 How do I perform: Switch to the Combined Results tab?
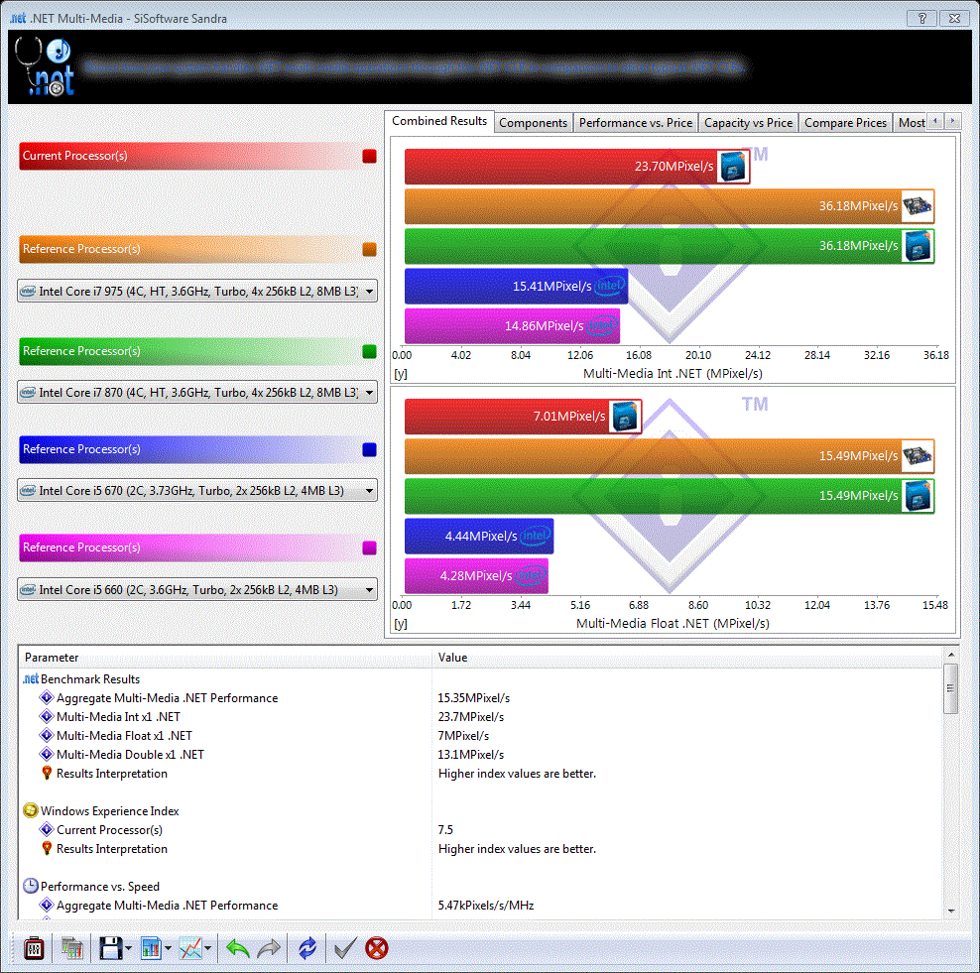439,121
